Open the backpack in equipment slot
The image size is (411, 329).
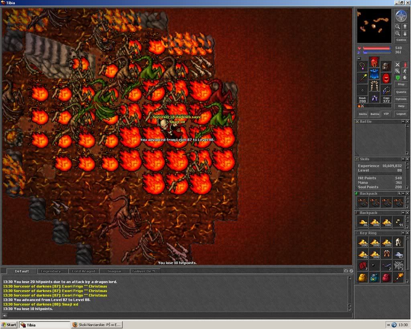click(386, 66)
